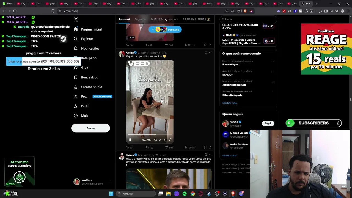Open options for the Pouso Alegre trend
Screen dimensions: 352x198
pyautogui.click(x=273, y=61)
